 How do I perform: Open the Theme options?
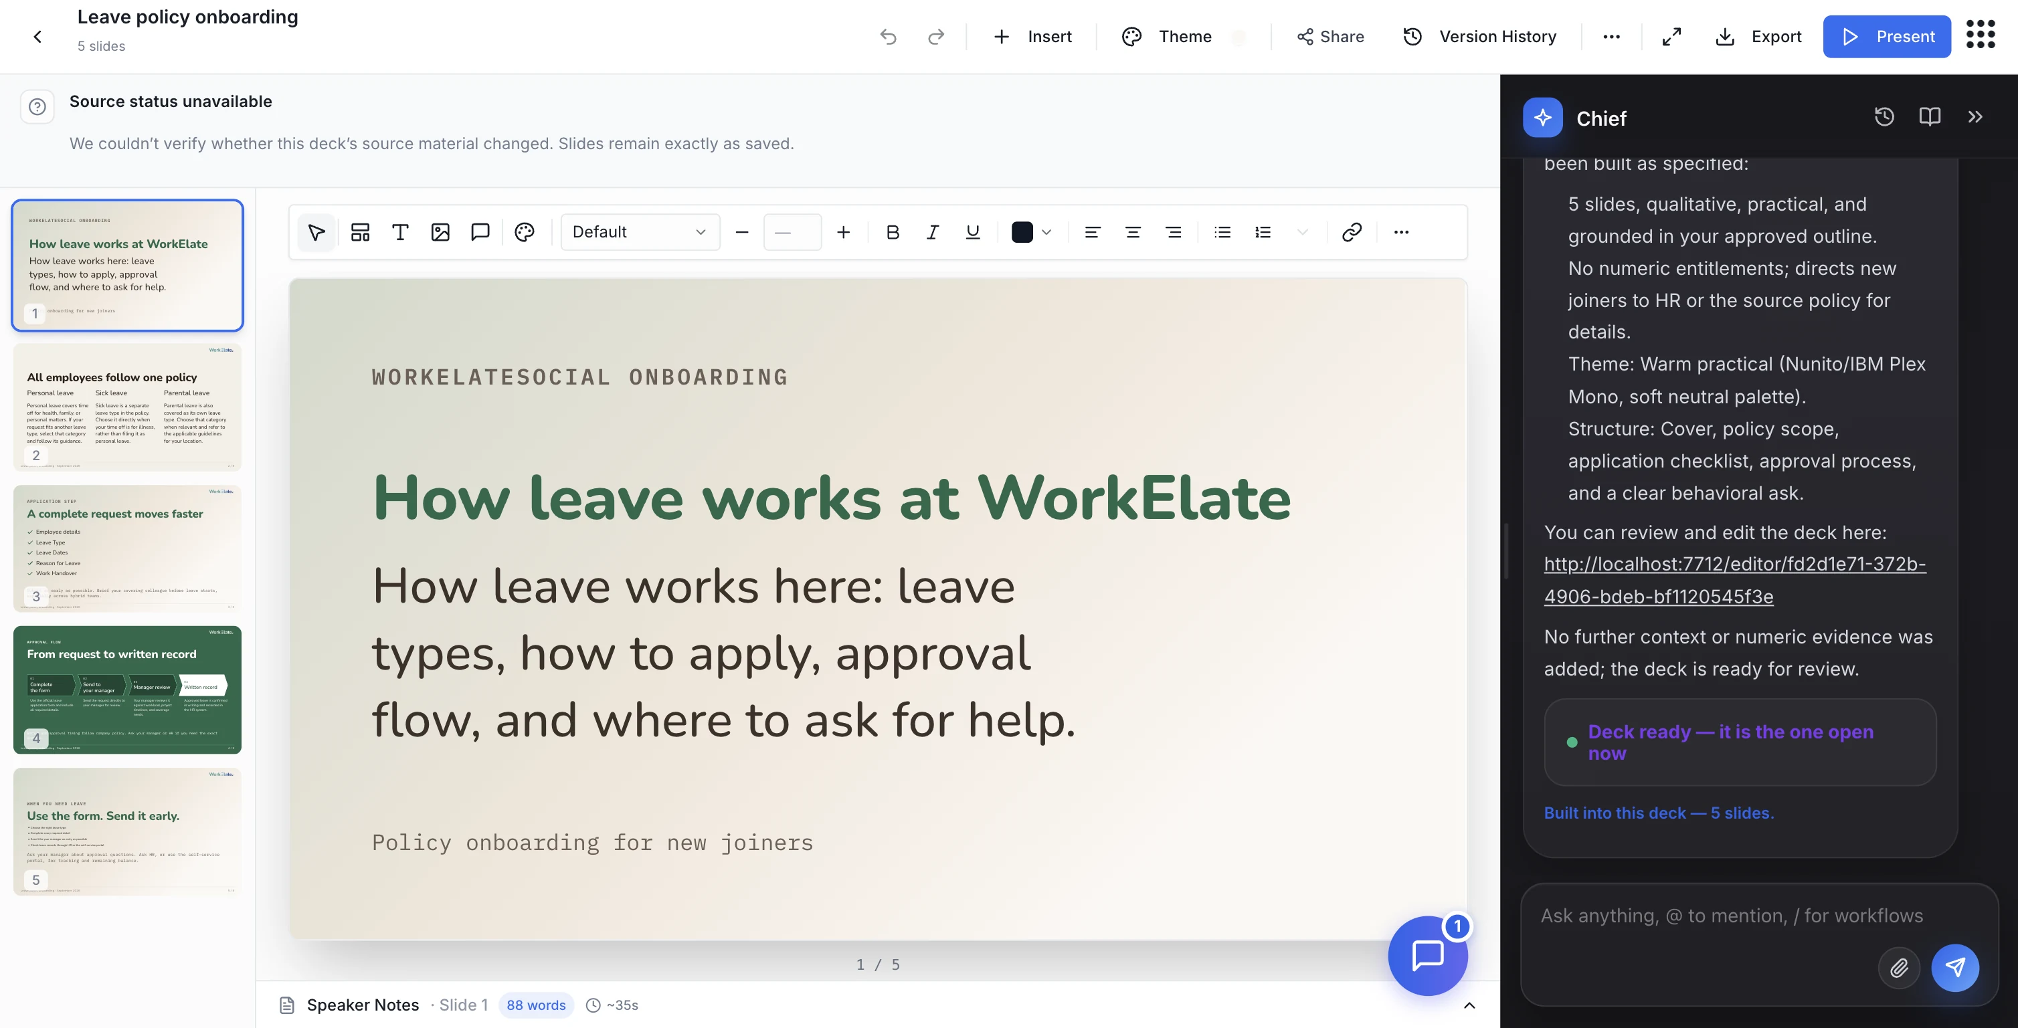click(x=1166, y=37)
